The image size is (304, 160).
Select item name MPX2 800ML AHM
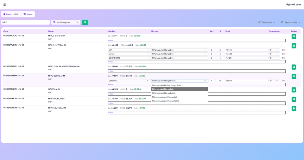pyautogui.click(x=56, y=76)
